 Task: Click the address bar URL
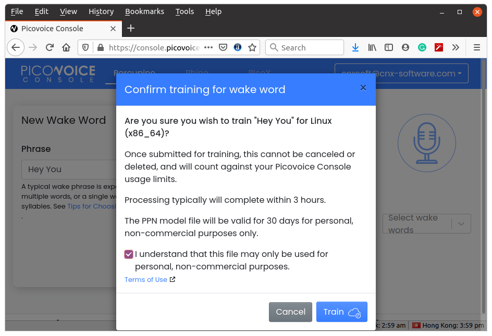click(x=154, y=48)
